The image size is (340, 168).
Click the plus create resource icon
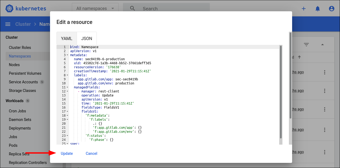point(304,9)
